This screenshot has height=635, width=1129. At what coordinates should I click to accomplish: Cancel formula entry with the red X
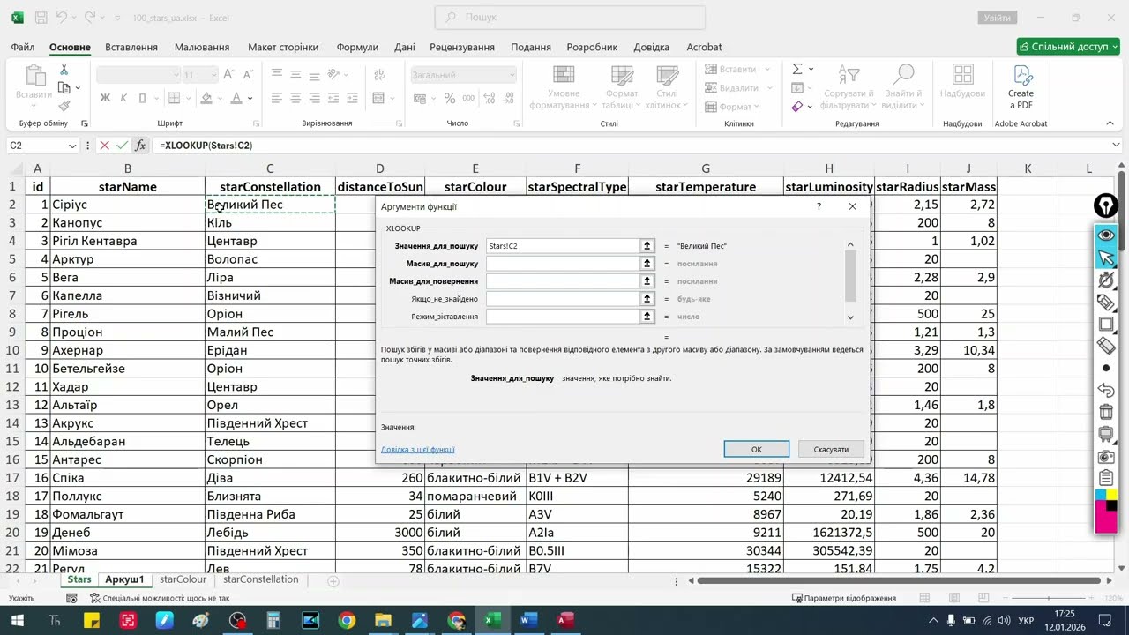click(x=104, y=146)
